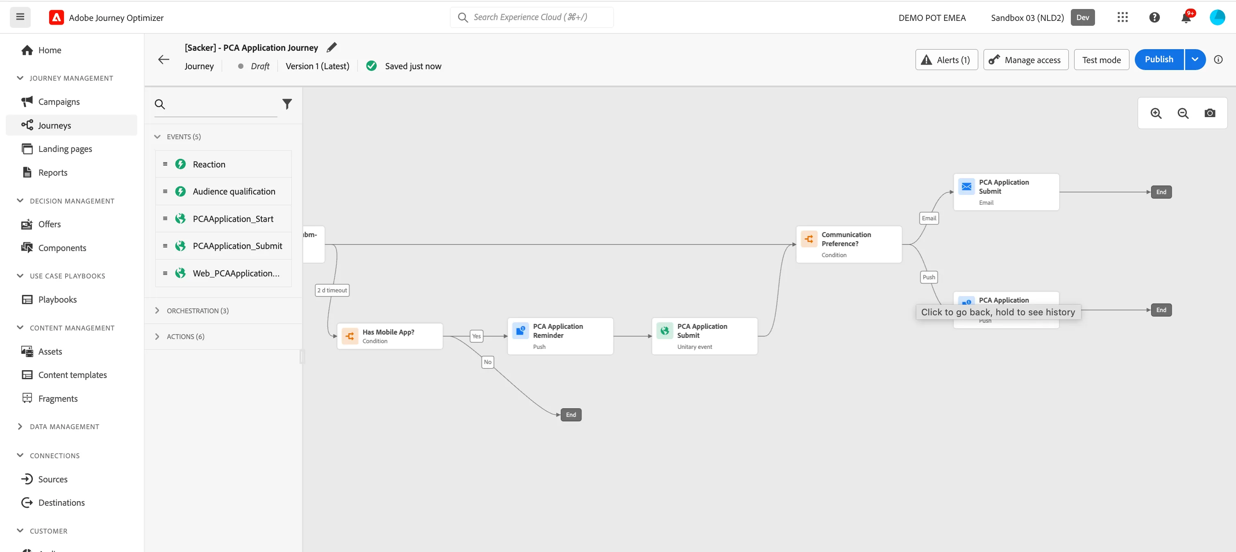This screenshot has height=552, width=1236.
Task: Open Offers in the sidebar
Action: coord(71,224)
